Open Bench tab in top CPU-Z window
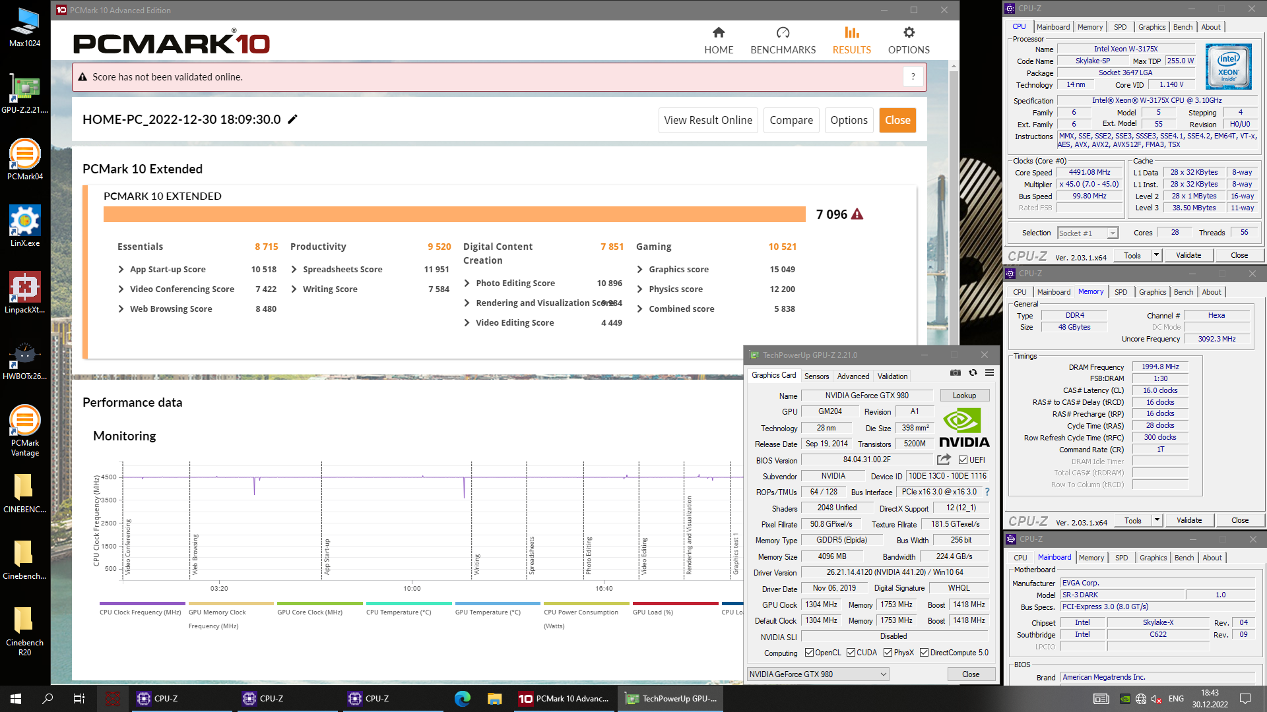This screenshot has height=712, width=1267. (x=1183, y=27)
